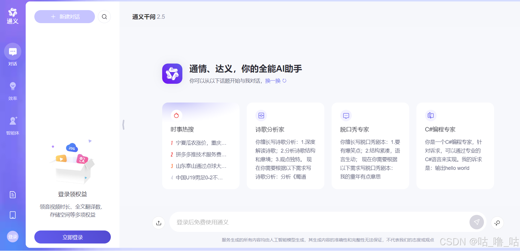Open trending item 山东泰山通过点球大
Image resolution: width=520 pixels, height=251 pixels.
click(199, 166)
